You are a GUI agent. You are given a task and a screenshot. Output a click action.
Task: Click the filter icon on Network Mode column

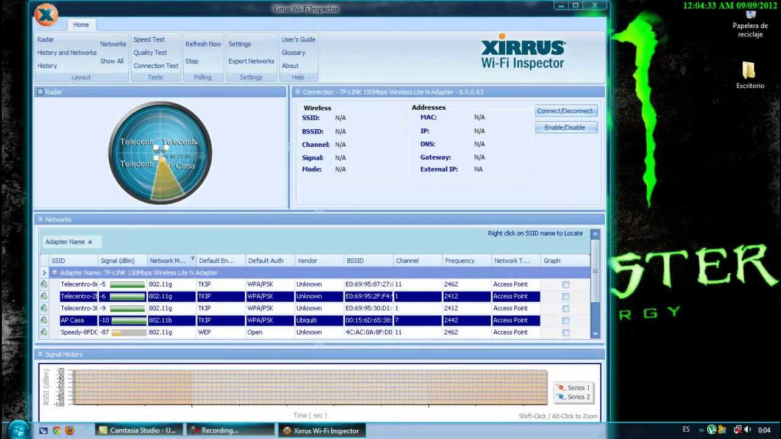[193, 260]
